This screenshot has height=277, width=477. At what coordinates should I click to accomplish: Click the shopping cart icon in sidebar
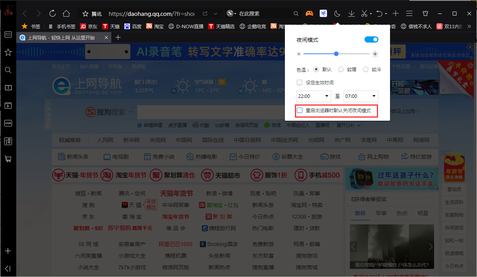(8, 159)
